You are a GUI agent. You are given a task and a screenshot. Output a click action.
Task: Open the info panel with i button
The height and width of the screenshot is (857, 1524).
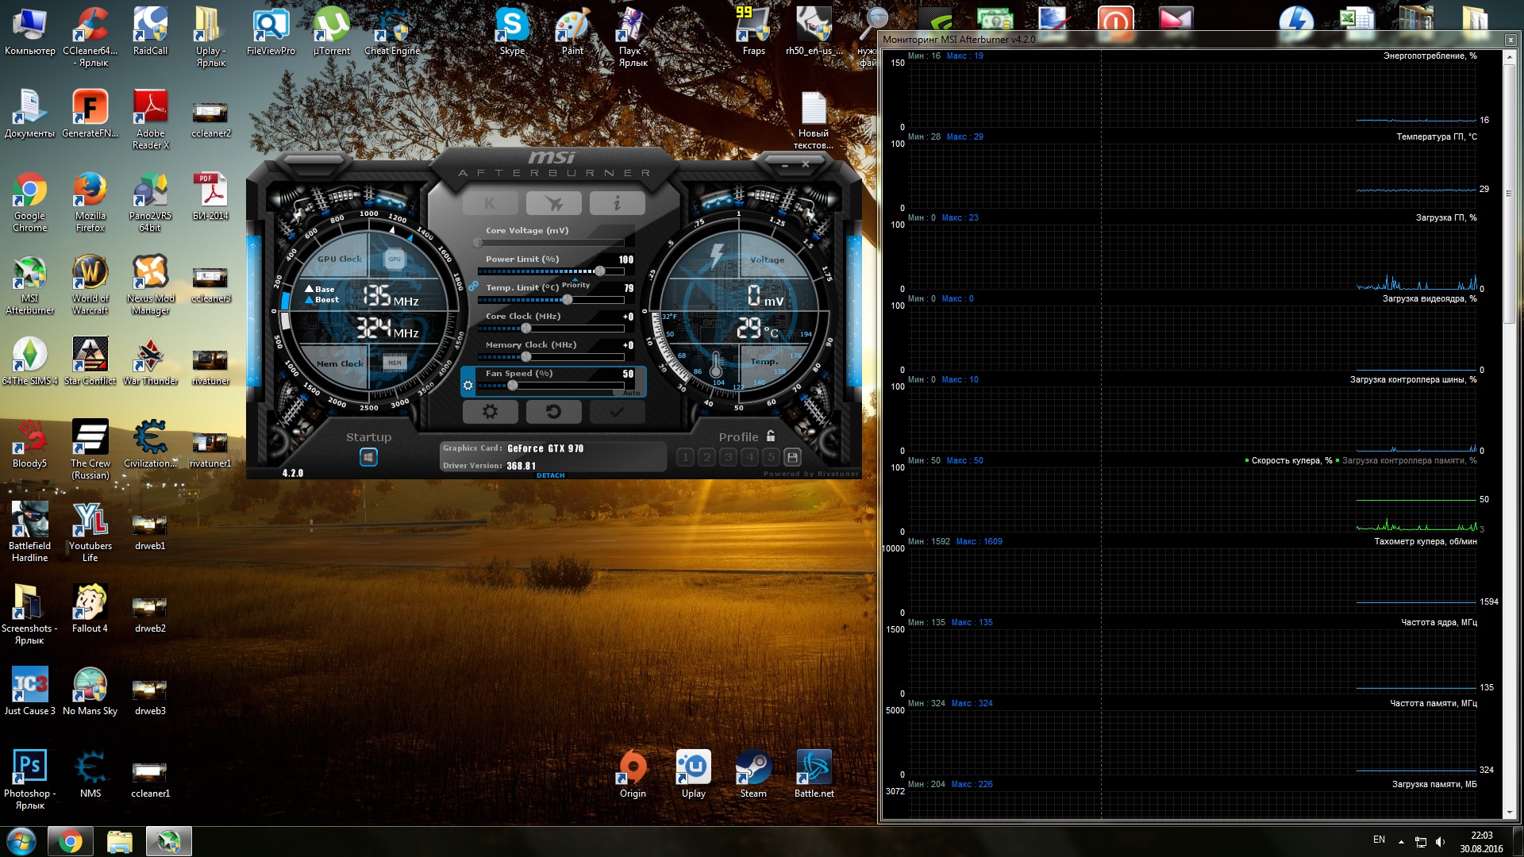pyautogui.click(x=617, y=204)
